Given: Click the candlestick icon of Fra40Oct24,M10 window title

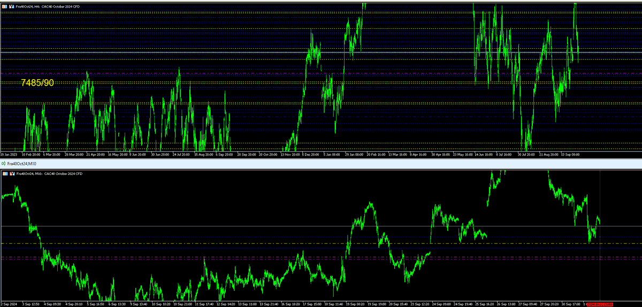Looking at the screenshot, I should click(x=4, y=163).
